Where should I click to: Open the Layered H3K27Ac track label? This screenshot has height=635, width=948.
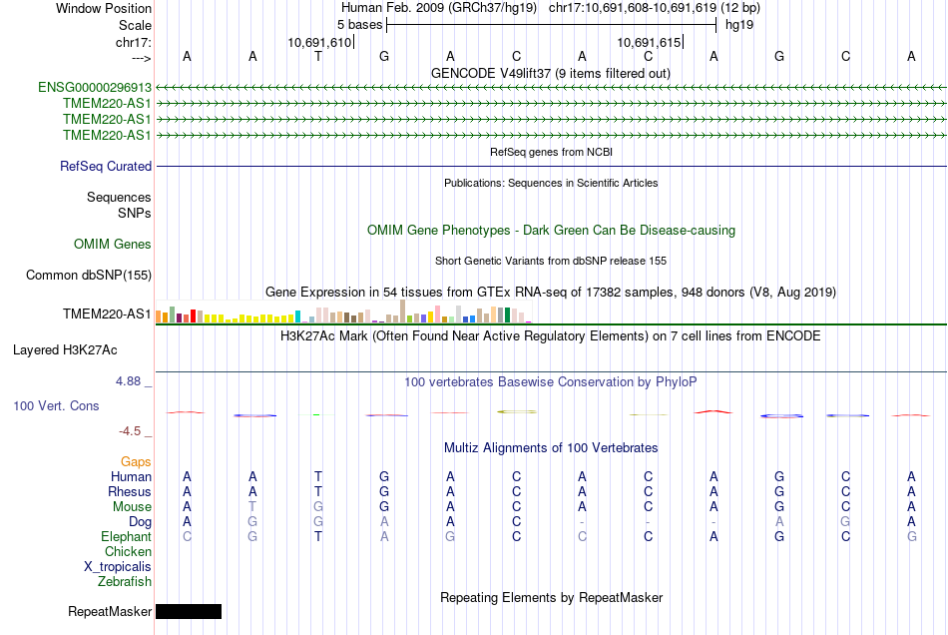[65, 350]
